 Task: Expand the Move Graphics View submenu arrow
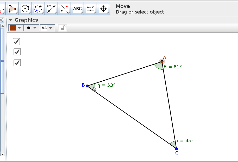(108, 13)
